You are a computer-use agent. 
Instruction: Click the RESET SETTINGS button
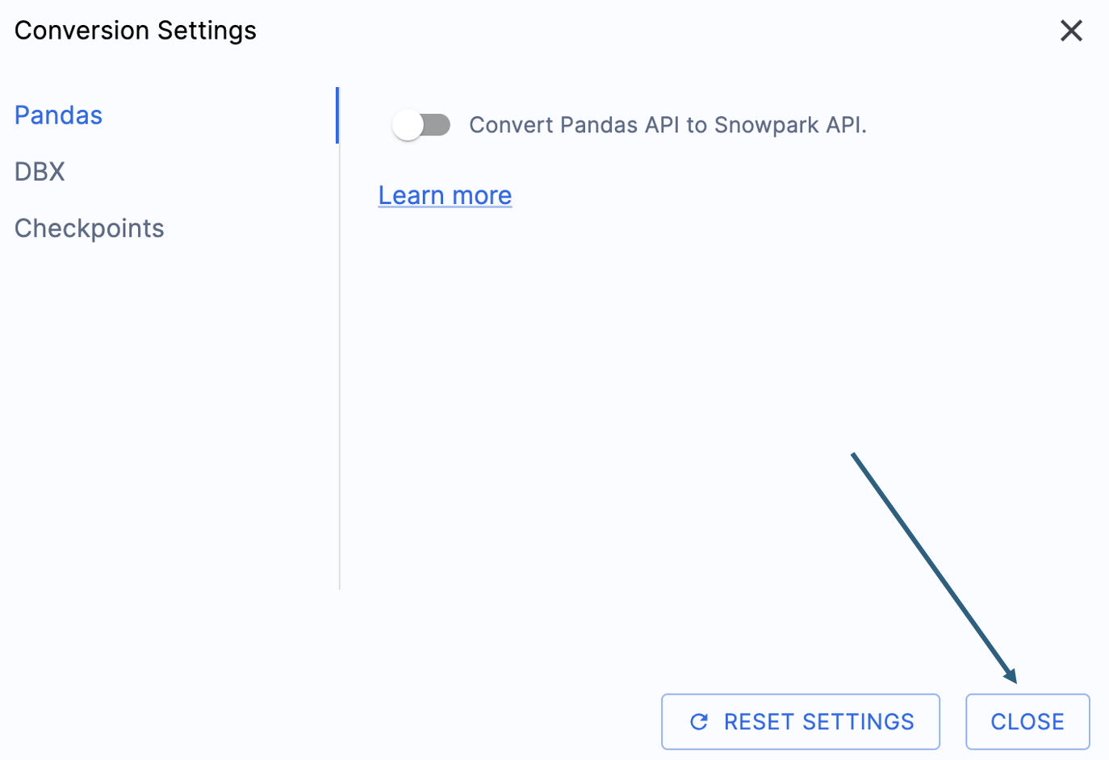click(800, 721)
